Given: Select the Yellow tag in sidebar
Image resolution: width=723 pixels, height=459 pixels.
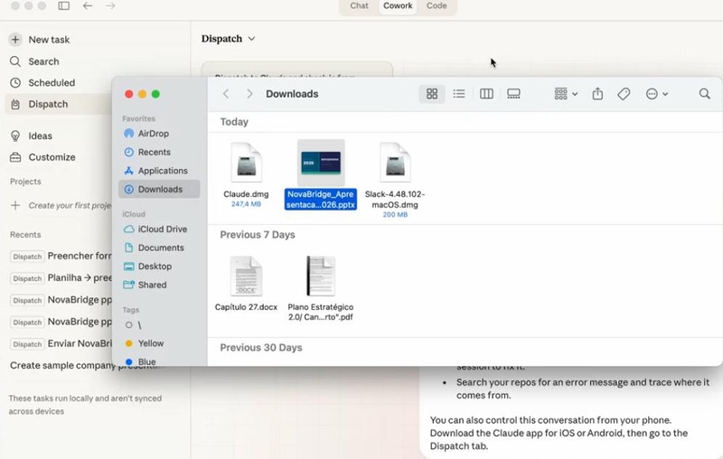Looking at the screenshot, I should point(150,343).
